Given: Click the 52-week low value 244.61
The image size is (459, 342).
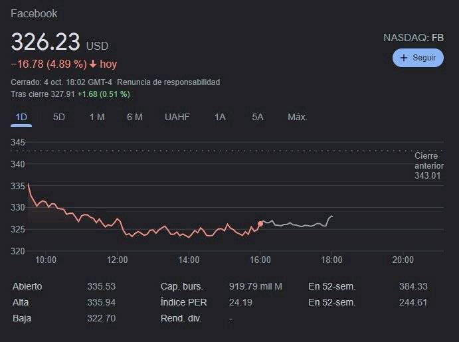Looking at the screenshot, I should (x=413, y=302).
